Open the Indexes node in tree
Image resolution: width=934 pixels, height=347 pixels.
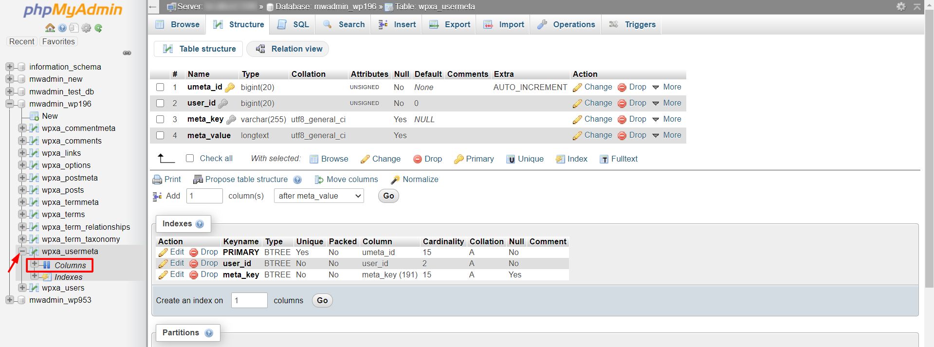pos(69,277)
